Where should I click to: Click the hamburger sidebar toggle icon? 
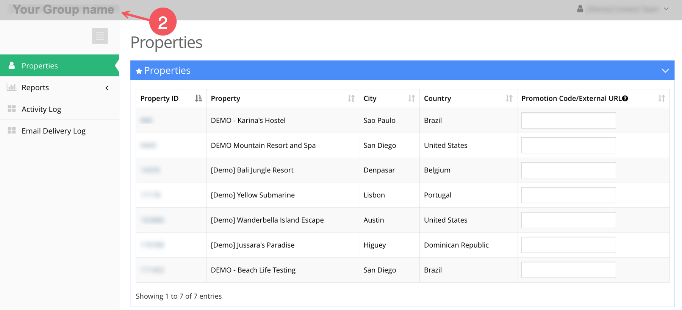click(100, 36)
